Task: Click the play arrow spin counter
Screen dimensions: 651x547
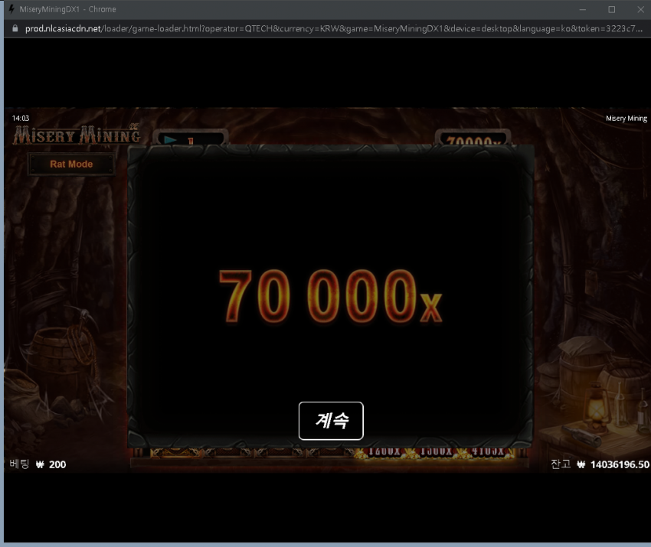Action: click(x=190, y=138)
